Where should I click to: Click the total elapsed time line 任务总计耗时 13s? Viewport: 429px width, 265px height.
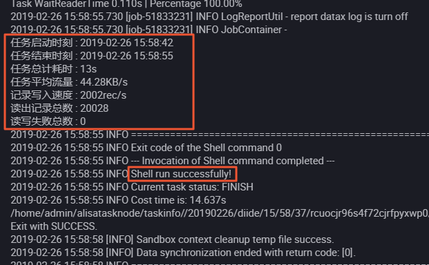tap(54, 69)
